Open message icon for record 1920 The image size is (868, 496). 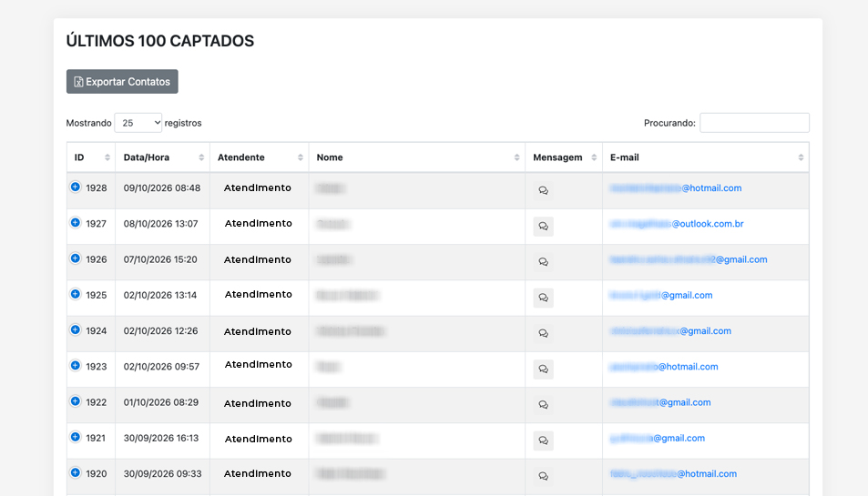[543, 476]
